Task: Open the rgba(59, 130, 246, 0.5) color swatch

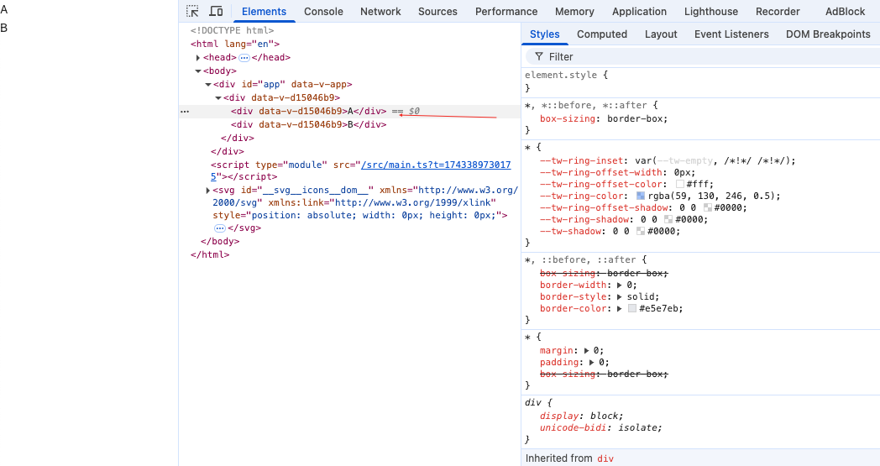Action: coord(641,196)
